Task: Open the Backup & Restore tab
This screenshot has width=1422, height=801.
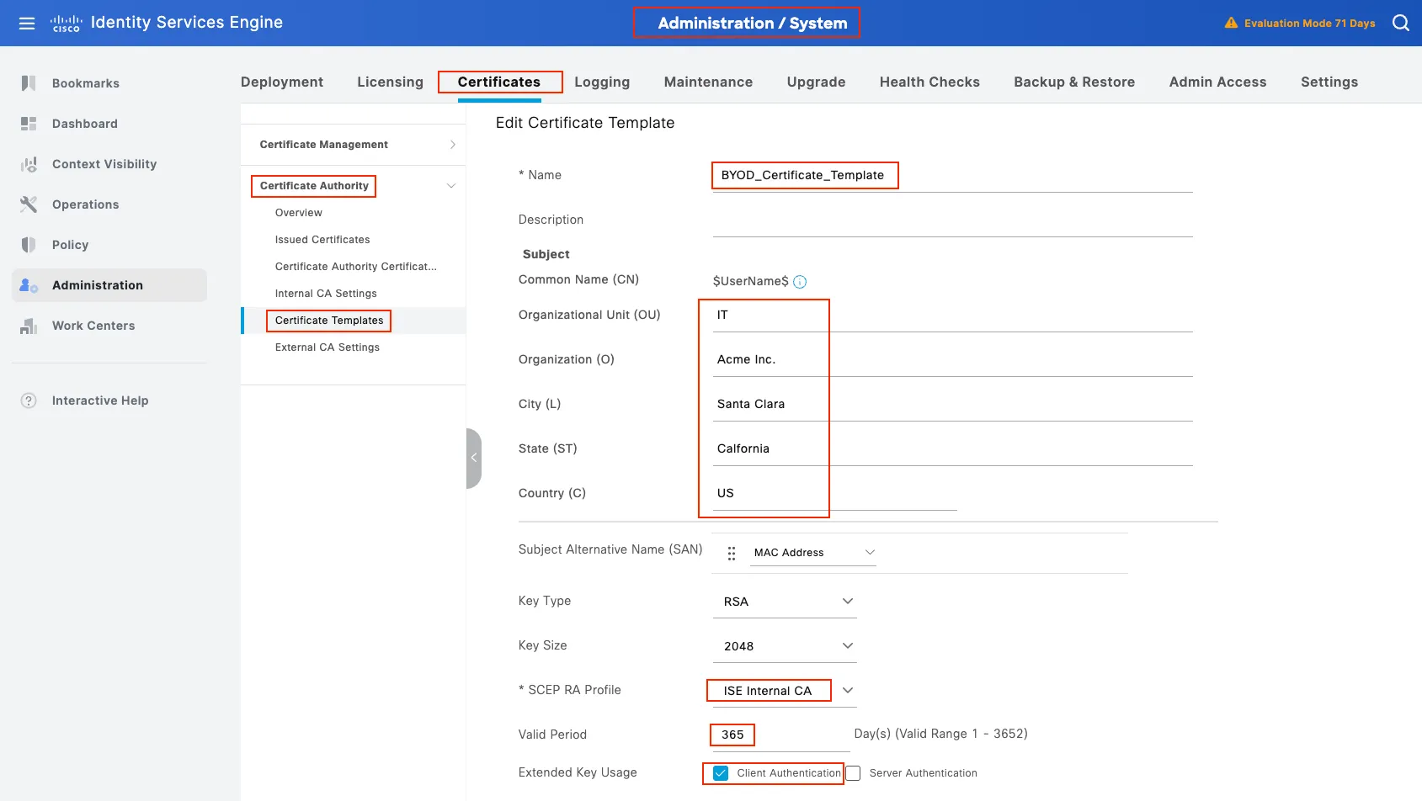Action: [x=1074, y=82]
